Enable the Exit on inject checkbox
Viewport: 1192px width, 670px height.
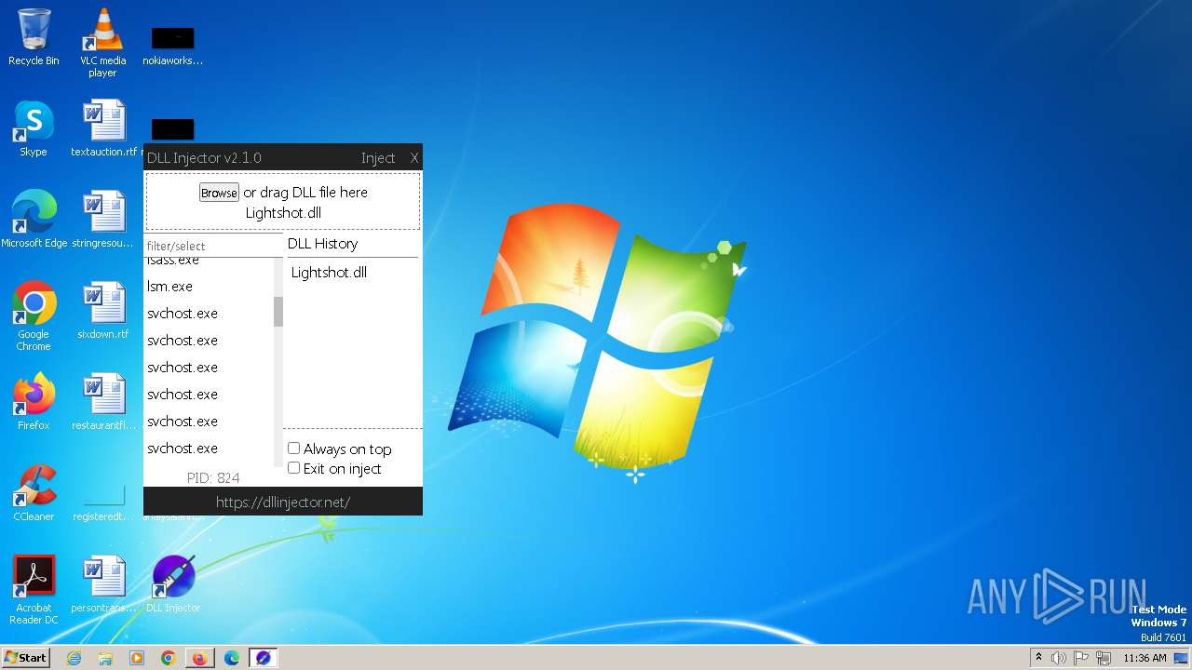pyautogui.click(x=293, y=468)
